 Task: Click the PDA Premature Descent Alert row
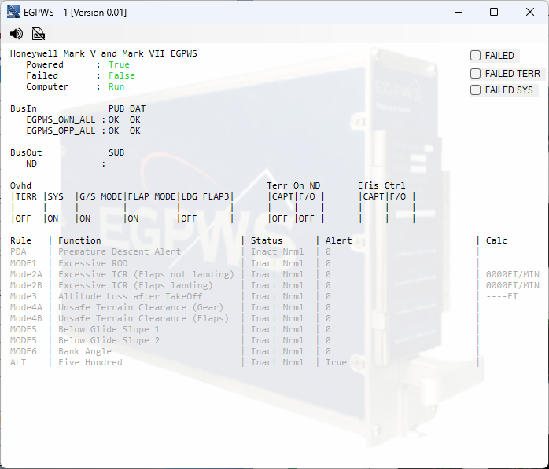click(x=120, y=251)
